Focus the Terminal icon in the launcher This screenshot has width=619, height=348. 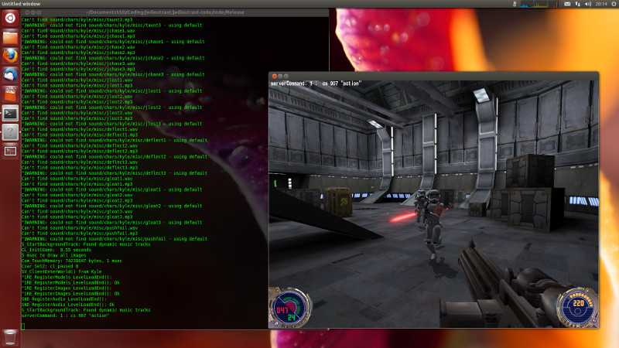tap(10, 113)
